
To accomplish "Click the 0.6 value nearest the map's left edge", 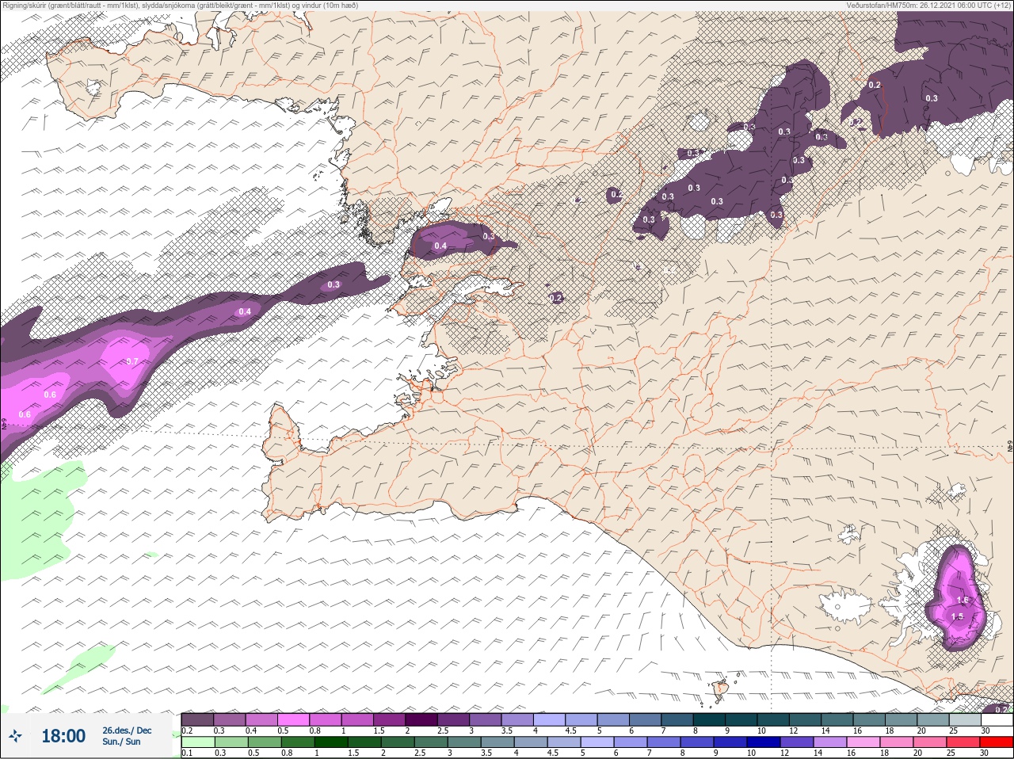I will coord(25,414).
